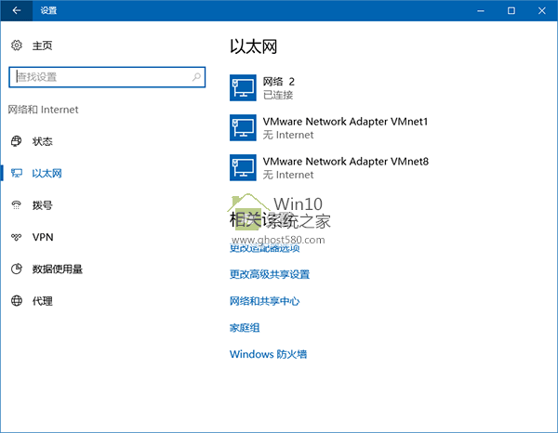This screenshot has width=558, height=433.
Task: Maximize the Settings window
Action: point(511,10)
